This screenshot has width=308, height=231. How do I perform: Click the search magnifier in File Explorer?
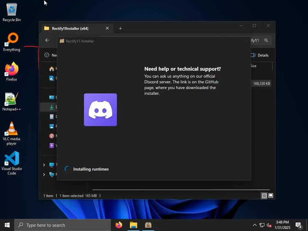(266, 40)
